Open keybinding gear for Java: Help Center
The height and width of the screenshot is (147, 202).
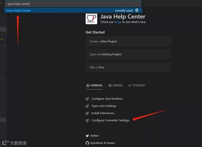tap(137, 10)
